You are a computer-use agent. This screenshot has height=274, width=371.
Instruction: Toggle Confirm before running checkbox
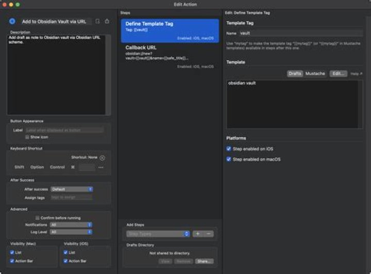coord(38,218)
